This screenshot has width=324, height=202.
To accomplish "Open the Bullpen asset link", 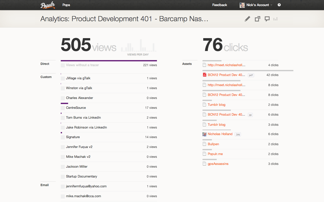I will pyautogui.click(x=213, y=144).
